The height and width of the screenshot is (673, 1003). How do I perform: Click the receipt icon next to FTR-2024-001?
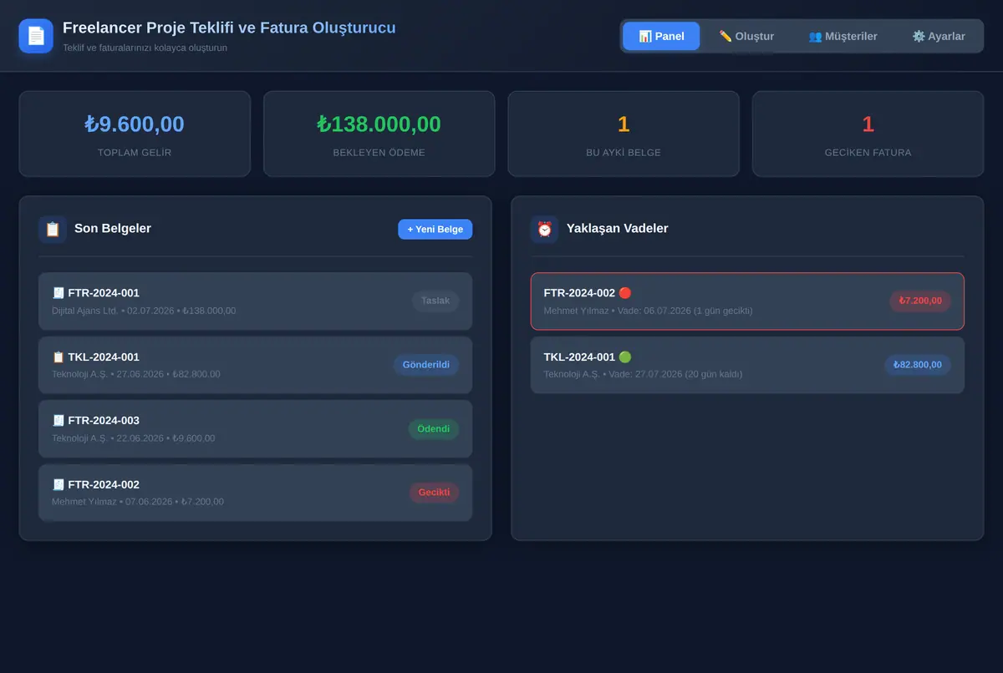click(x=59, y=293)
